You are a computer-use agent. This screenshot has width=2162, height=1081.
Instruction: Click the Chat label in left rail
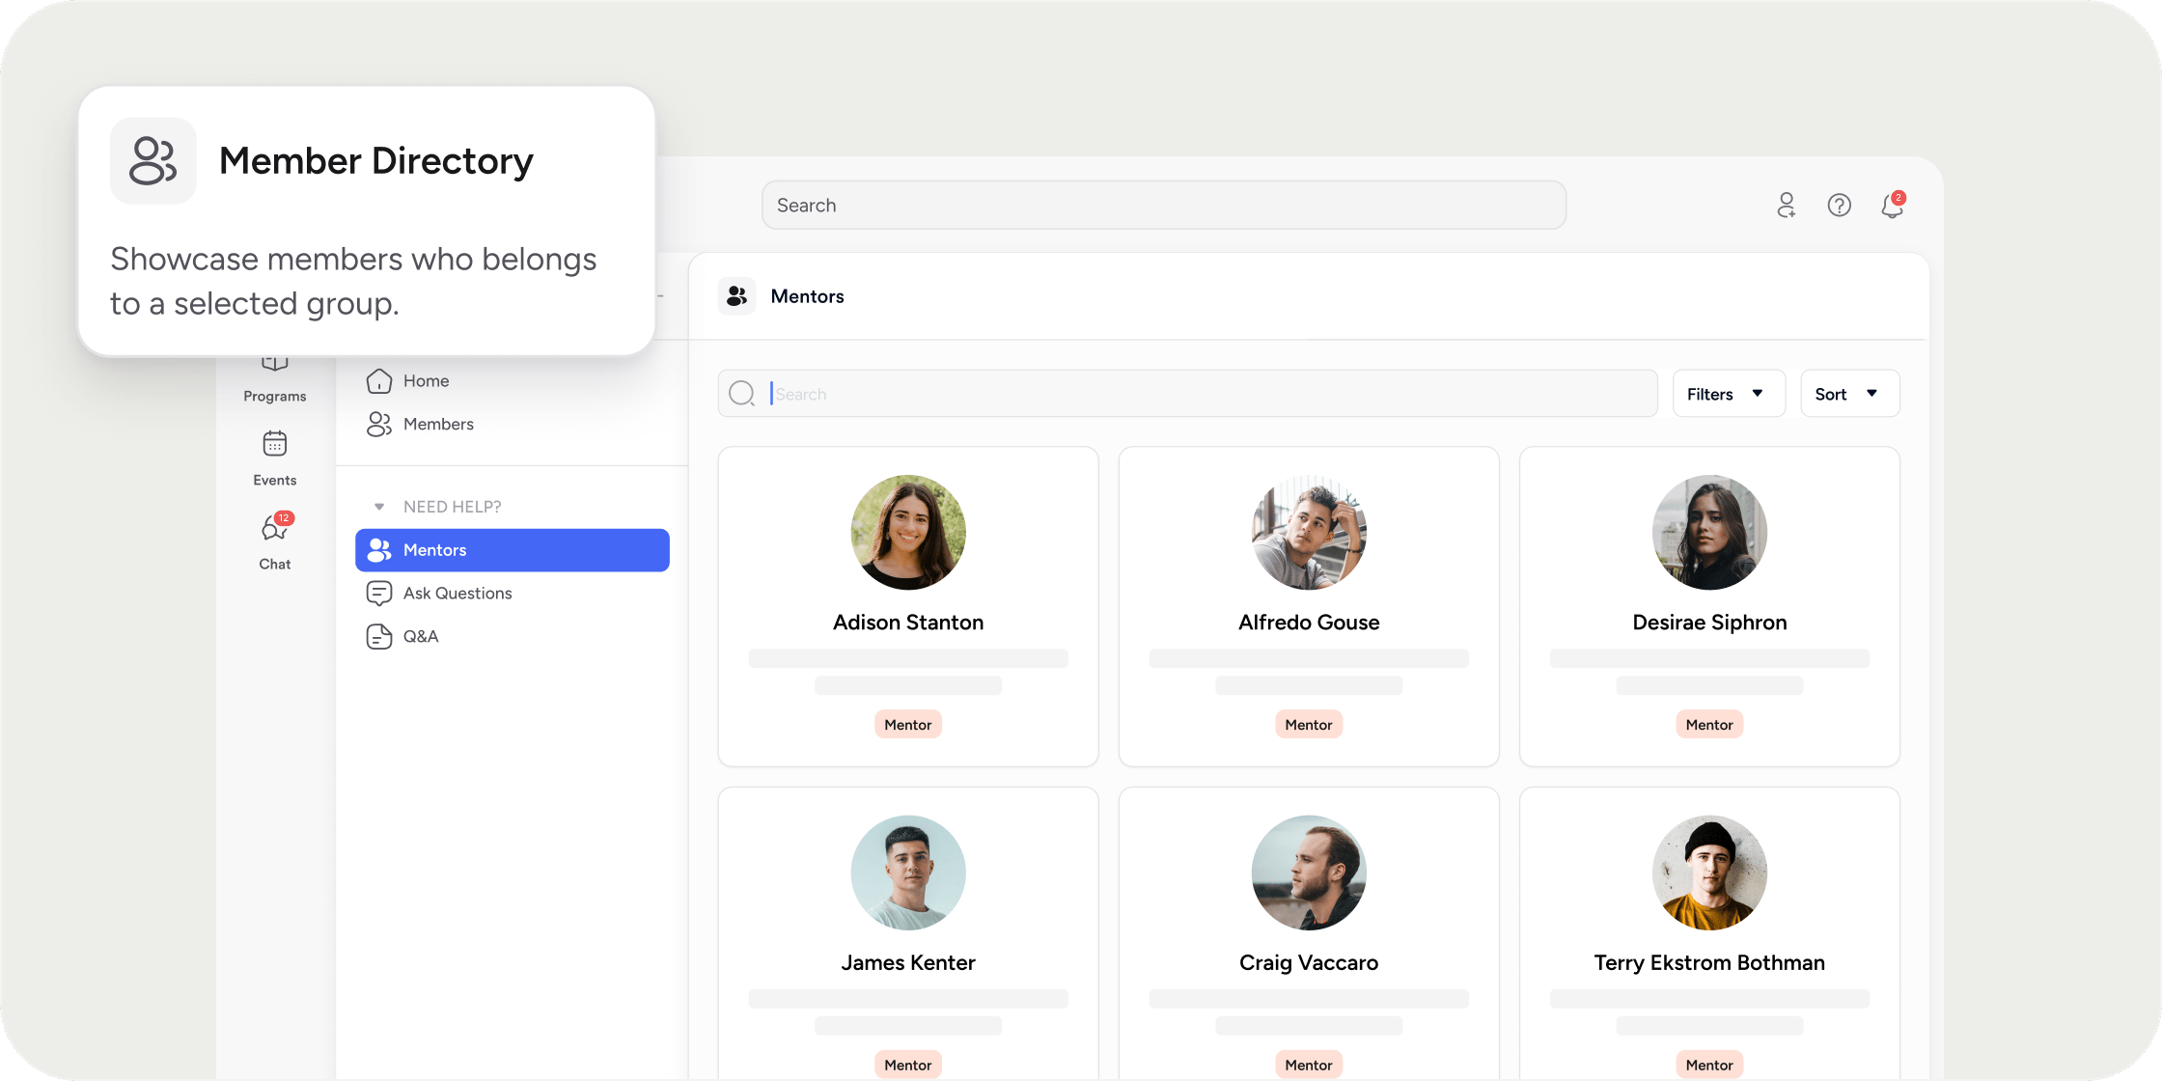coord(275,564)
